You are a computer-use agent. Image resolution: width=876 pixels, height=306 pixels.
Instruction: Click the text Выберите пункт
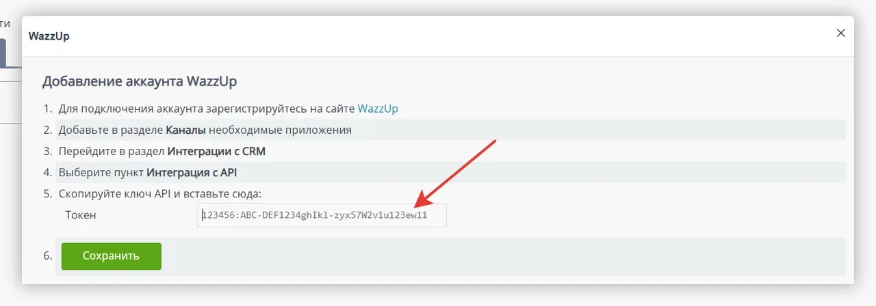(x=101, y=172)
